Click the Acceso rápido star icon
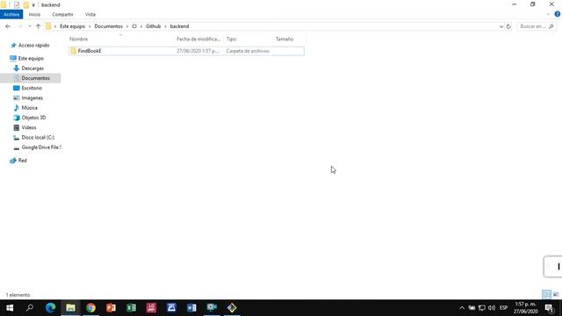The height and width of the screenshot is (316, 562). (x=14, y=45)
